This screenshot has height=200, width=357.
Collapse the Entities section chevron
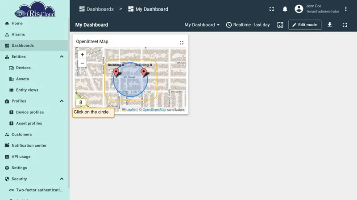pyautogui.click(x=62, y=57)
